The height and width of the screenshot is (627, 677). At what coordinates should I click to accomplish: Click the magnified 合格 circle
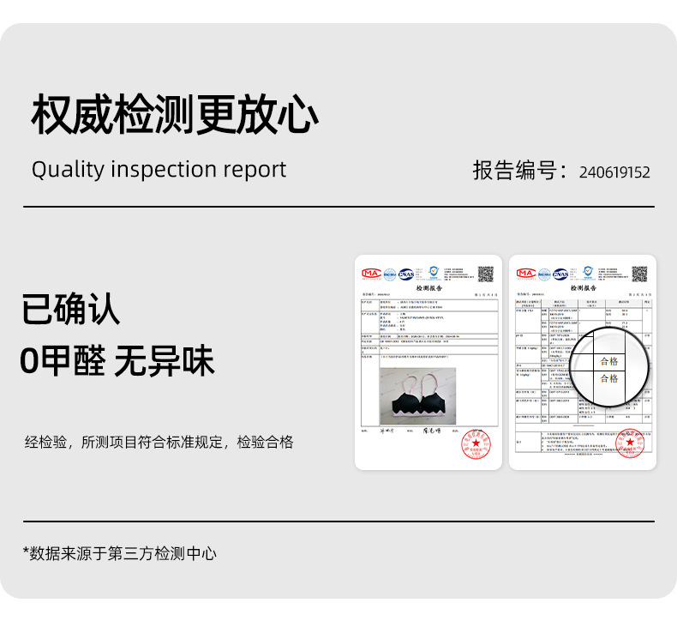[x=609, y=367]
